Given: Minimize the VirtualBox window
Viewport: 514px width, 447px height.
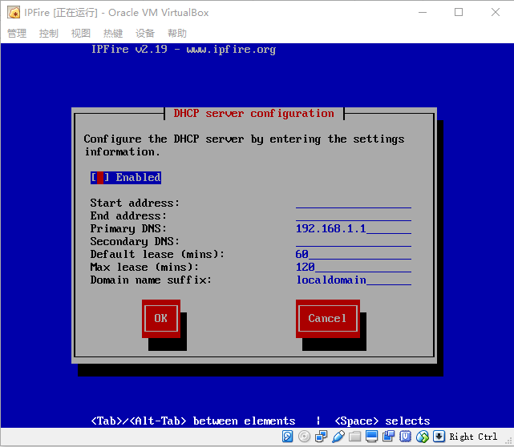Looking at the screenshot, I should [423, 13].
